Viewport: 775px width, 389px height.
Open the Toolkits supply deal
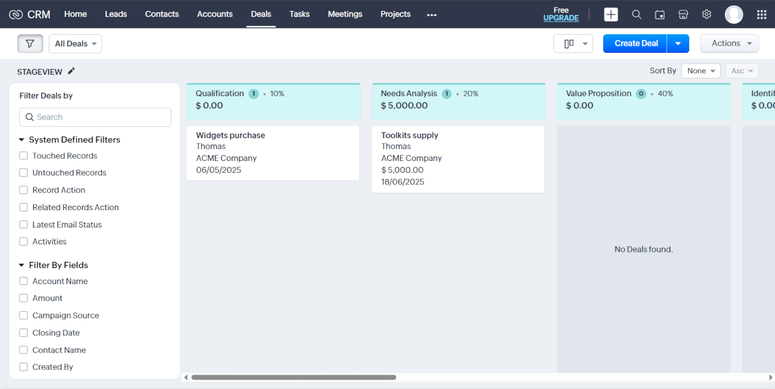click(x=409, y=135)
